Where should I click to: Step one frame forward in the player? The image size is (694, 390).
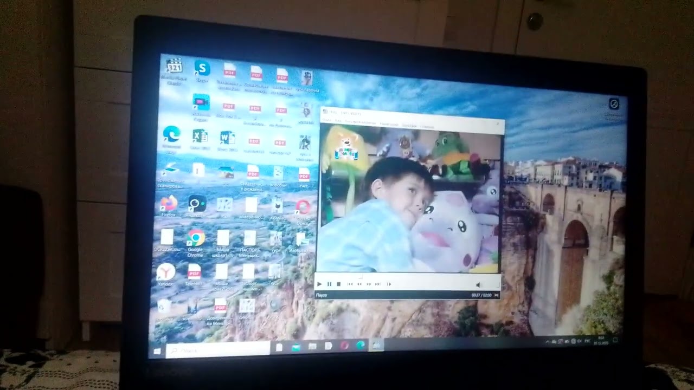pyautogui.click(x=389, y=284)
